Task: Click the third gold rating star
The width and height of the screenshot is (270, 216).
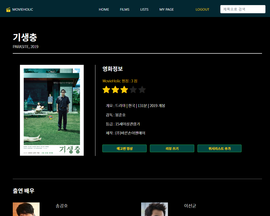Action: [124, 90]
